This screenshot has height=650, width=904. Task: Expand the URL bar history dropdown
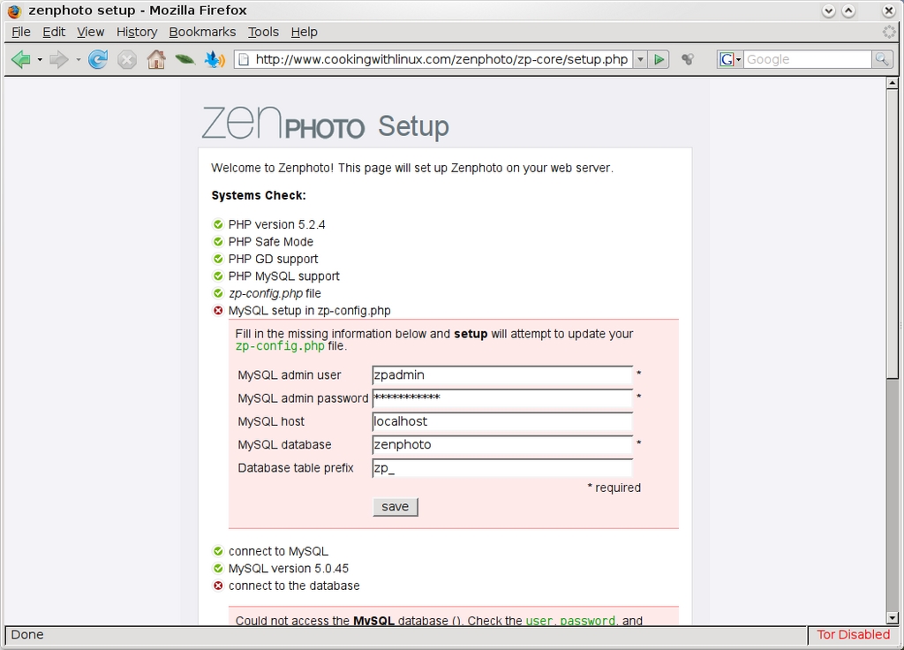[x=640, y=59]
